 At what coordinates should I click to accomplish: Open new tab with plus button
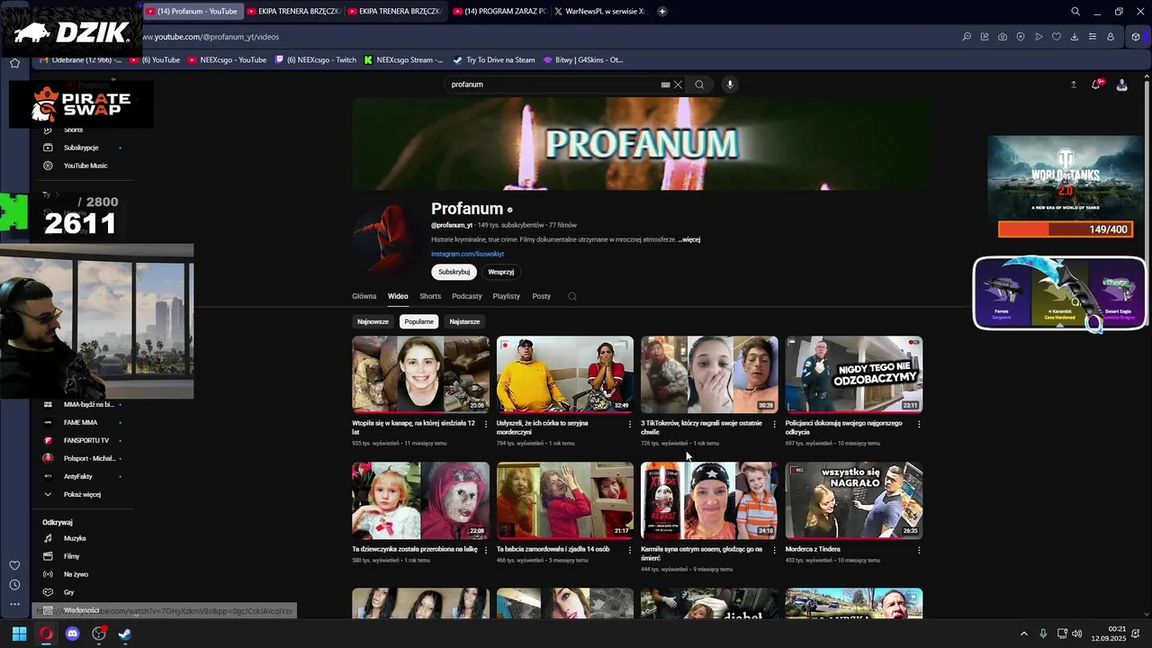pyautogui.click(x=662, y=12)
